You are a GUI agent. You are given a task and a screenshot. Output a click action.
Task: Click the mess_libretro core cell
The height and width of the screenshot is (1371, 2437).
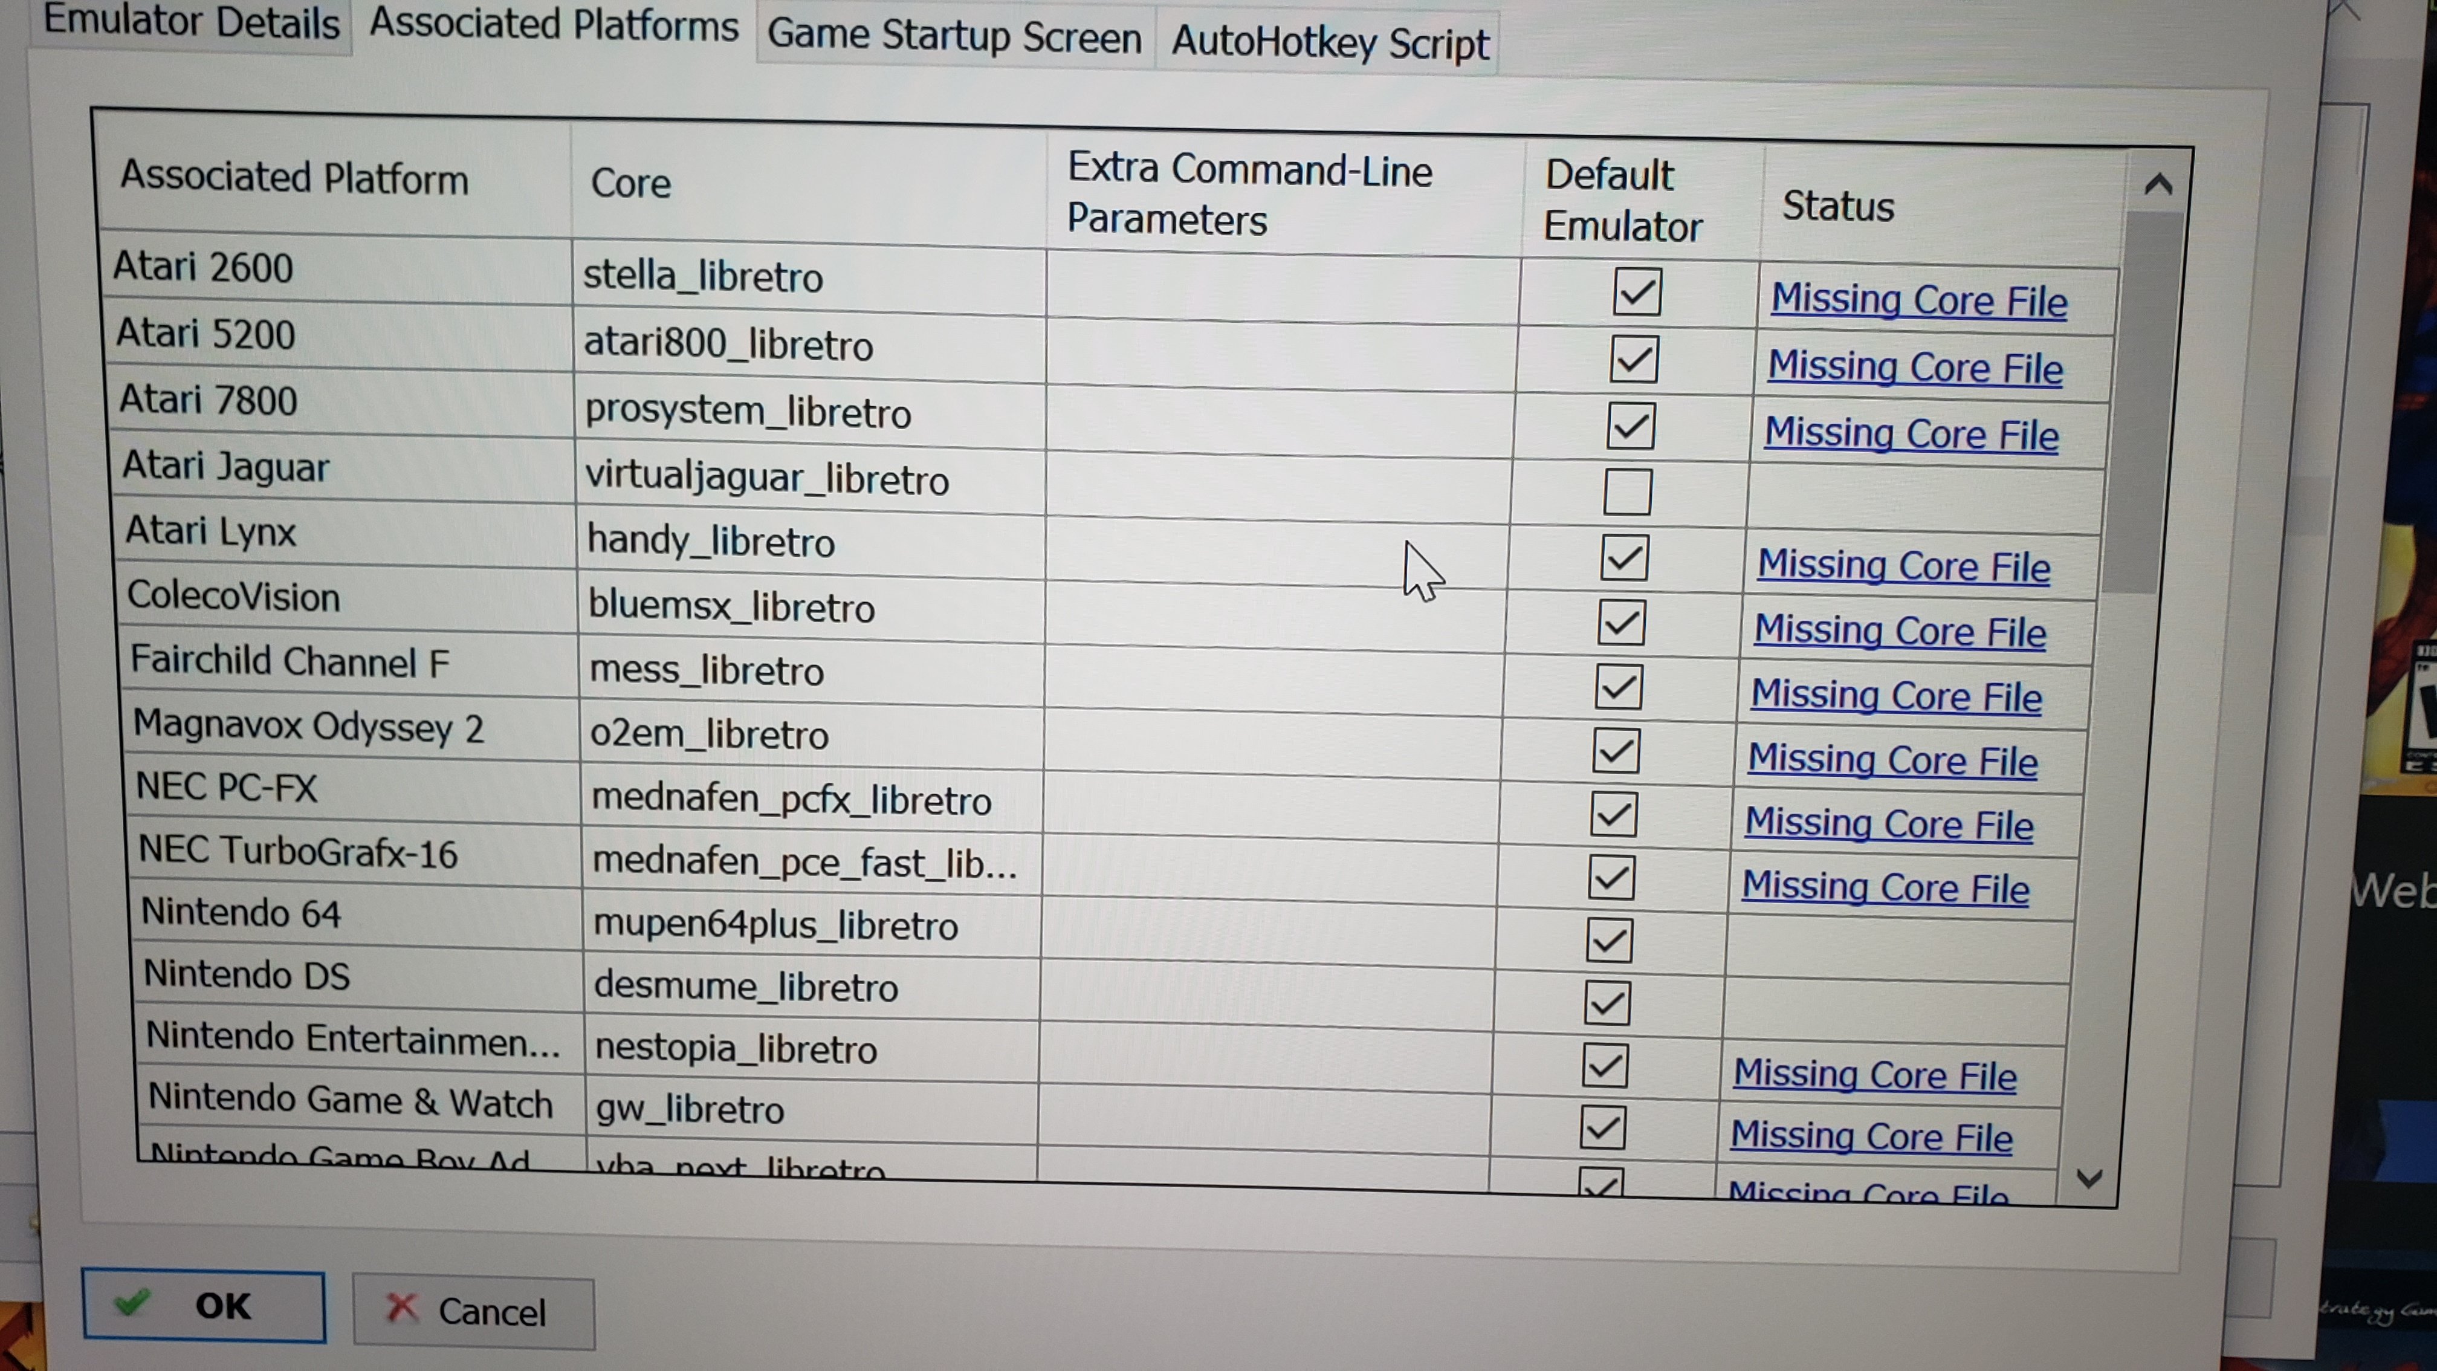point(812,671)
